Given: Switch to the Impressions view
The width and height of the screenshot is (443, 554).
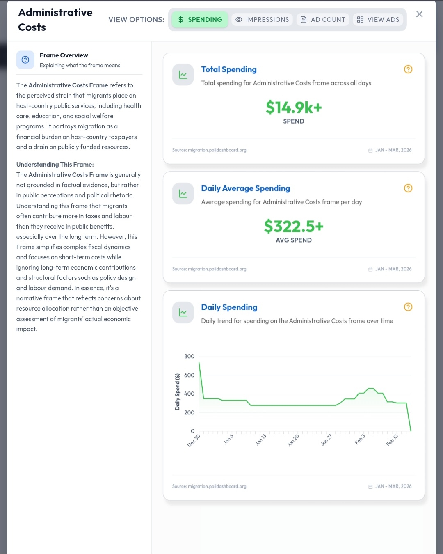Looking at the screenshot, I should [x=262, y=20].
